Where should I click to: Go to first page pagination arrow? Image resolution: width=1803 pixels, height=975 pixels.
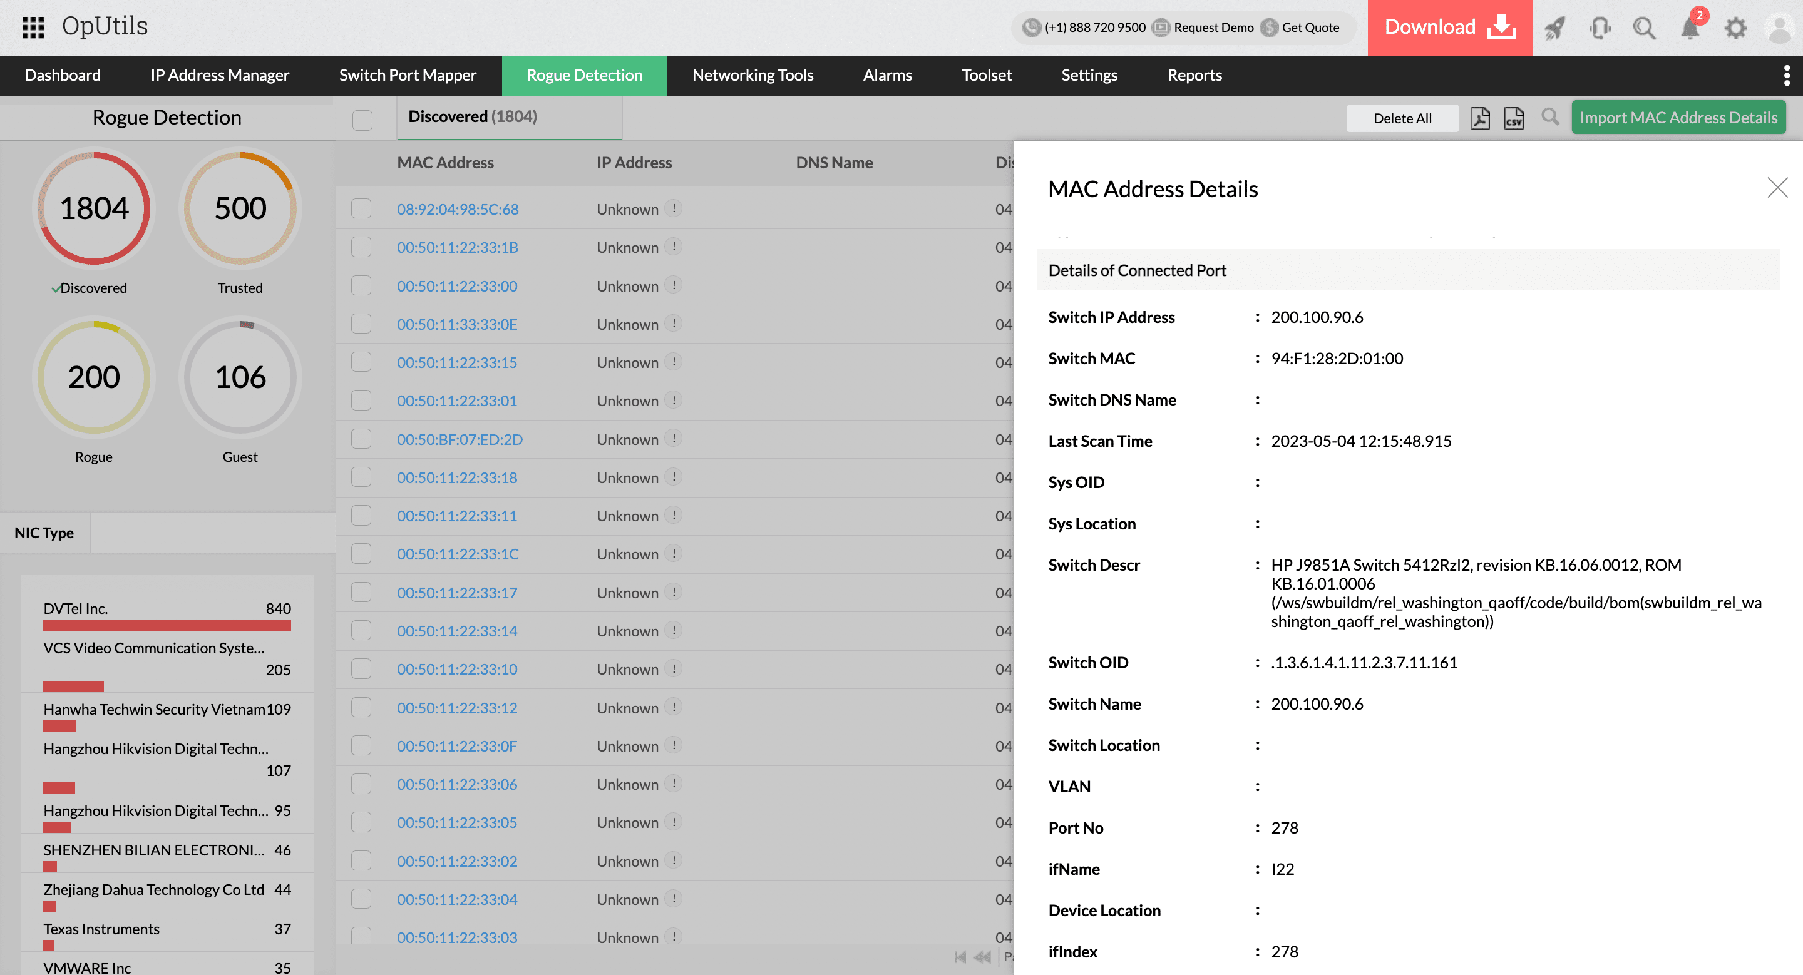(x=960, y=957)
